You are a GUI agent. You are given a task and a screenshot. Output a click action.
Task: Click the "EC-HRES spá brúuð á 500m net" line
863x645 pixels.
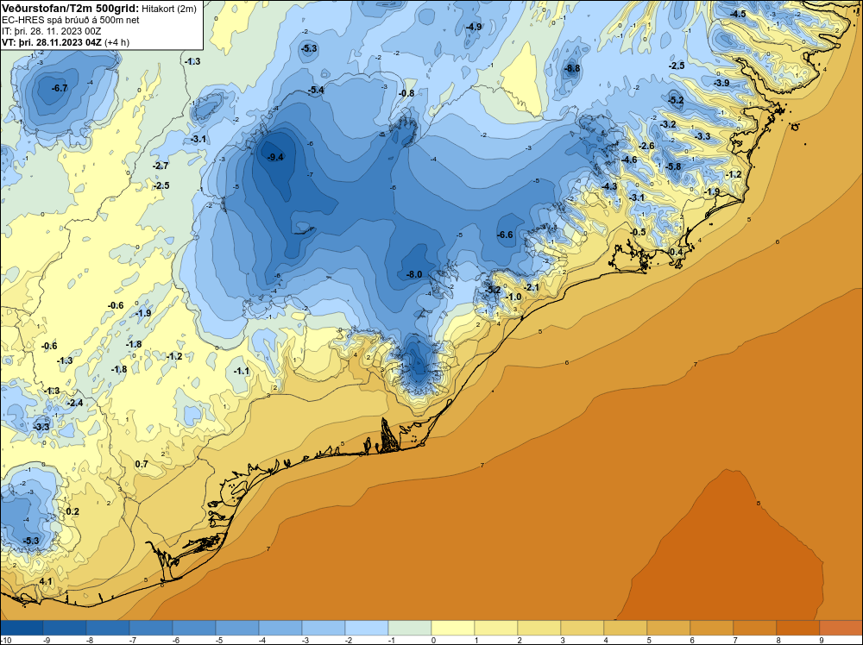coord(71,20)
